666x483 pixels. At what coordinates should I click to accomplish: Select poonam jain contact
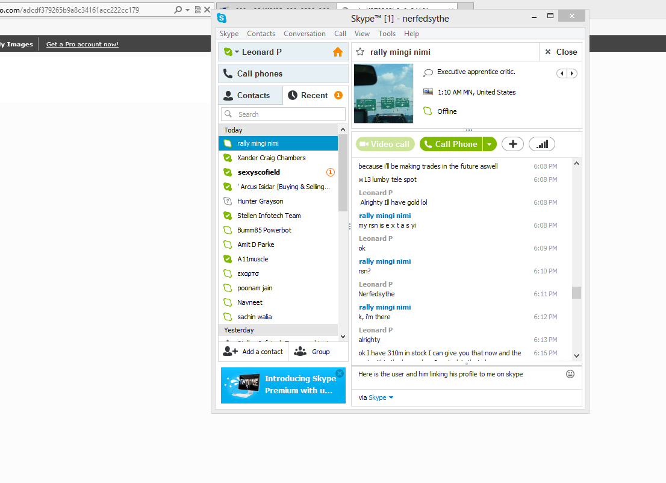click(x=278, y=288)
